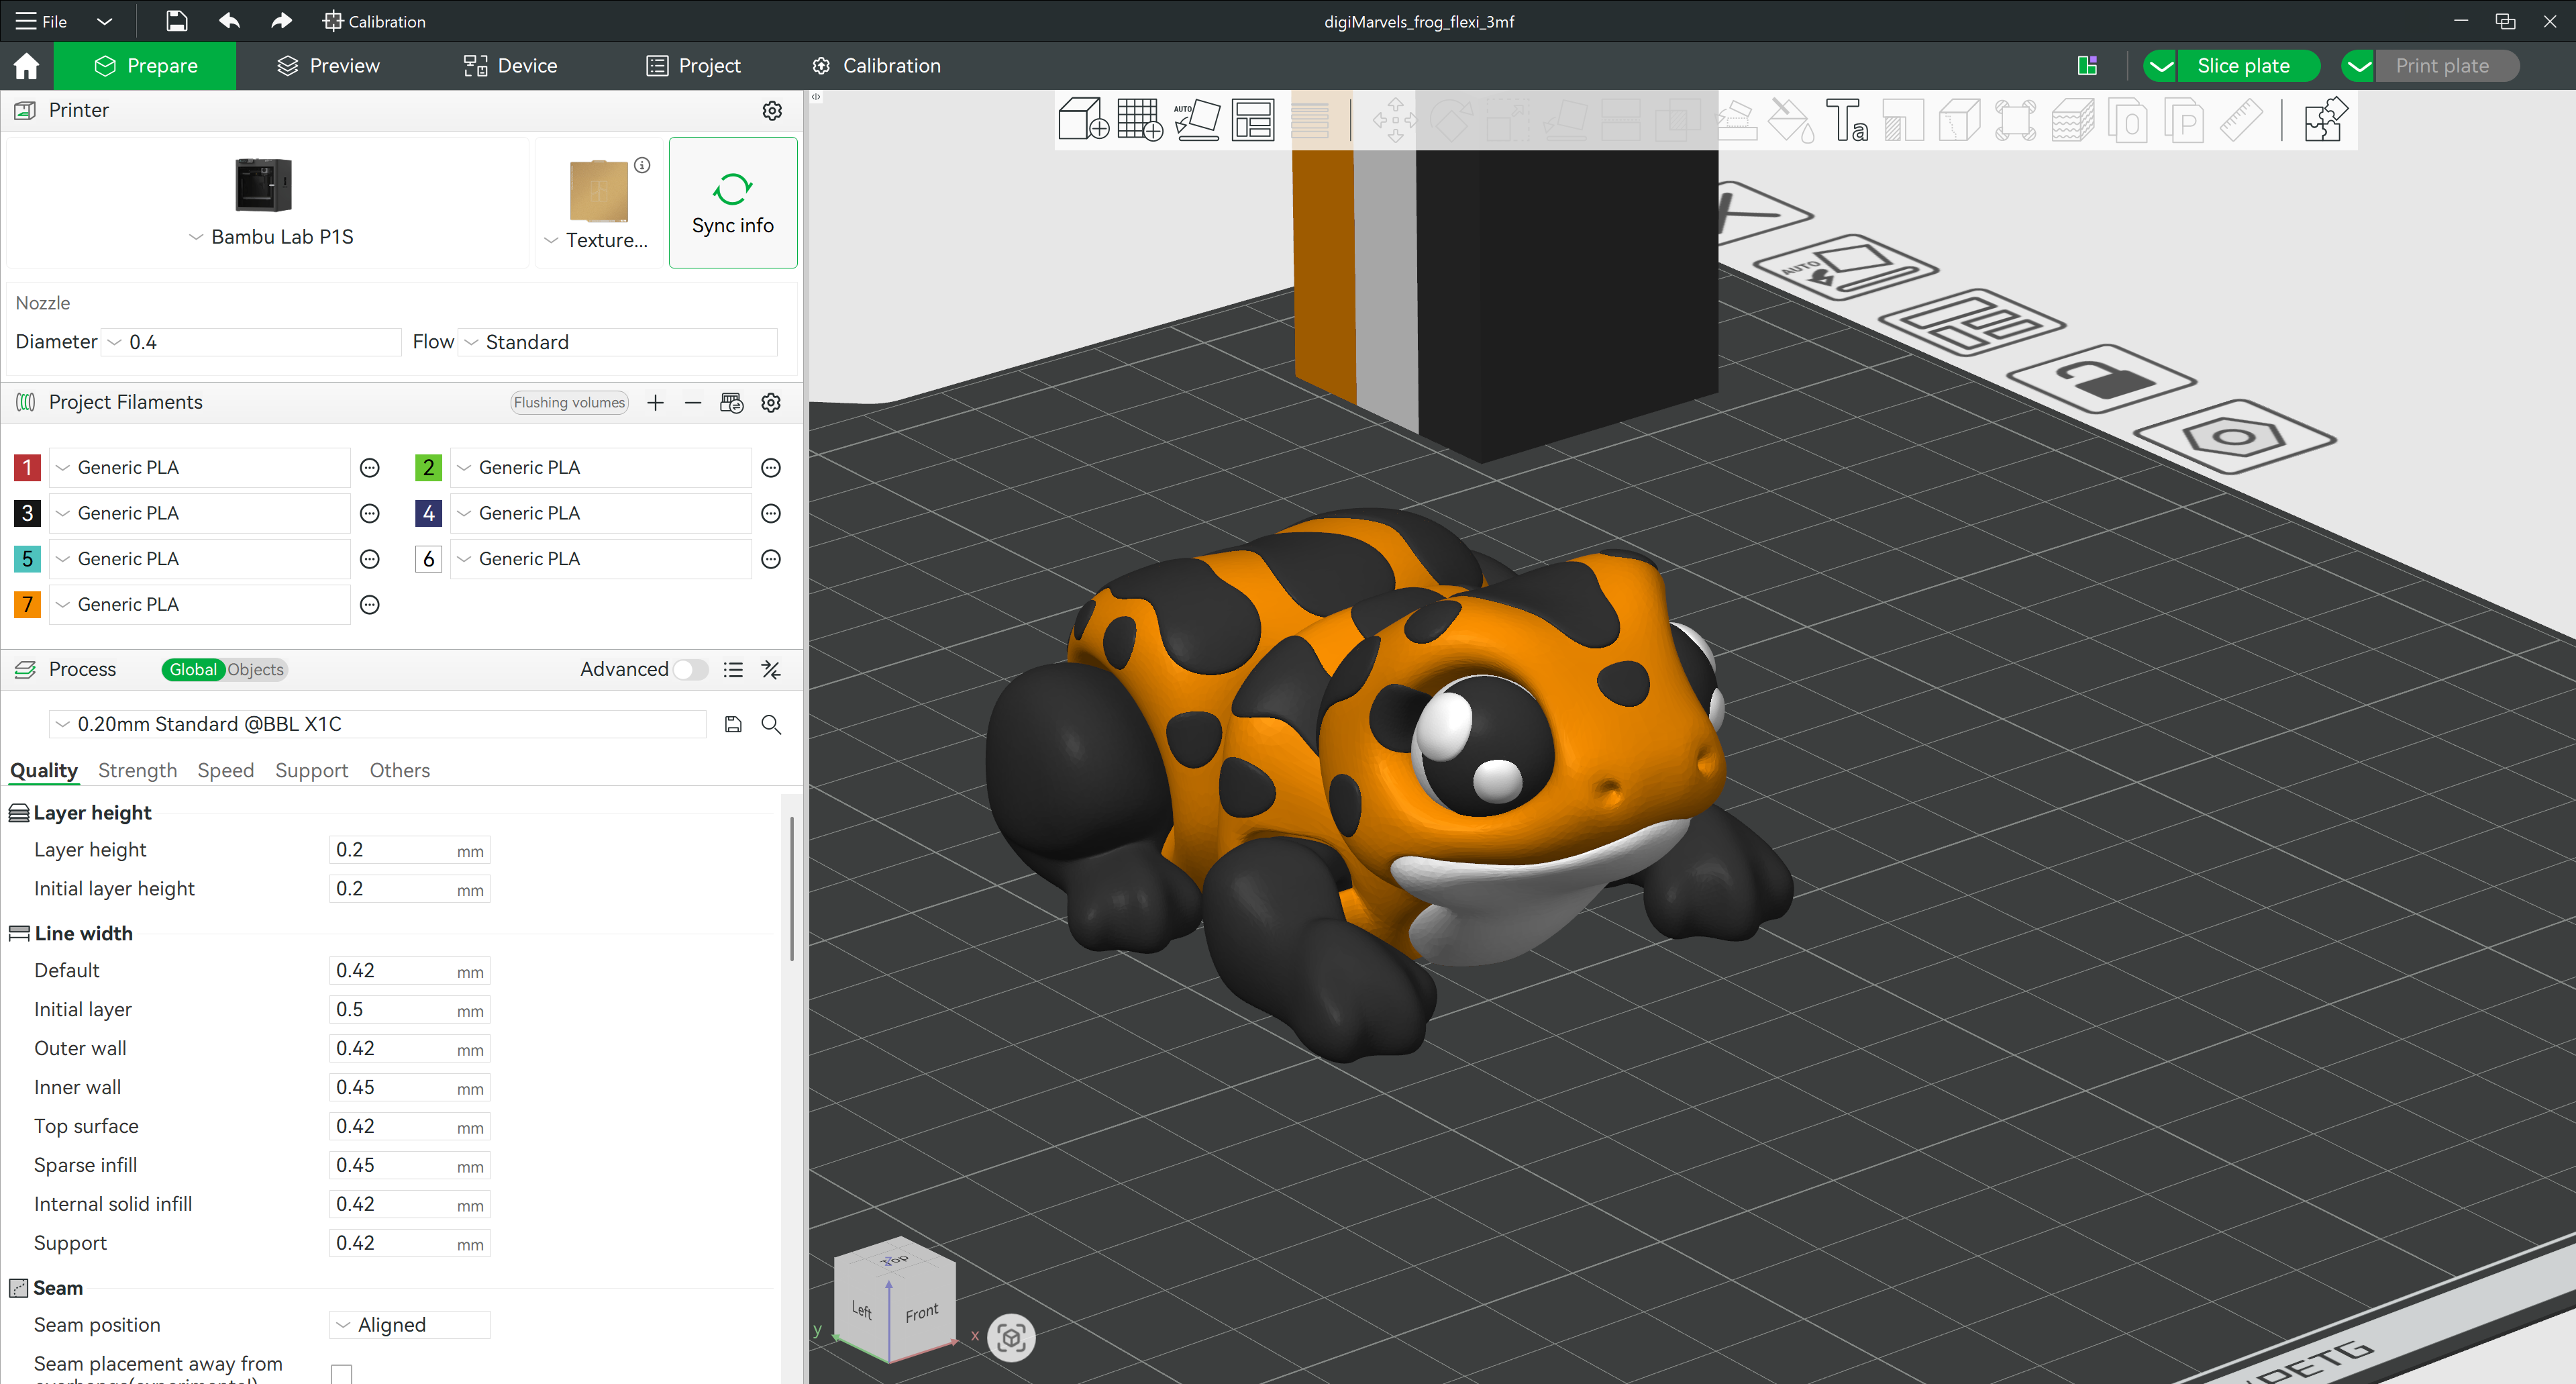The height and width of the screenshot is (1384, 2576).
Task: Open the 0.20mm Standard @BBL X1C preset dropdown
Action: click(x=377, y=725)
